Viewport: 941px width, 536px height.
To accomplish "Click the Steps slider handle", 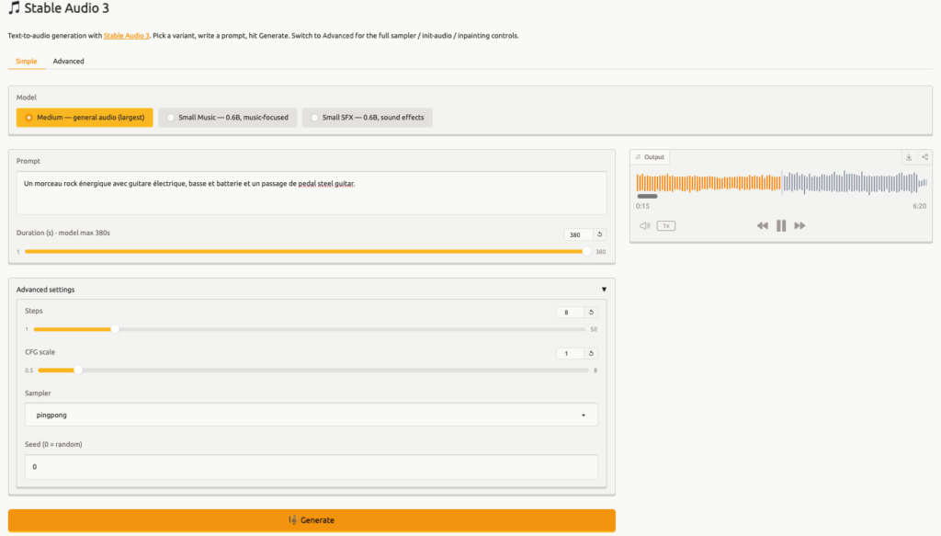I will [115, 329].
